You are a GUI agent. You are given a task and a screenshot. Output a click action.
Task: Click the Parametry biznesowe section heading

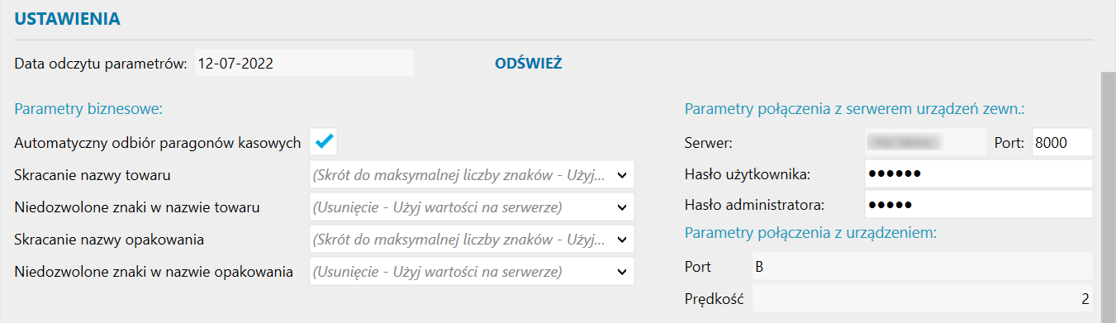click(x=88, y=108)
